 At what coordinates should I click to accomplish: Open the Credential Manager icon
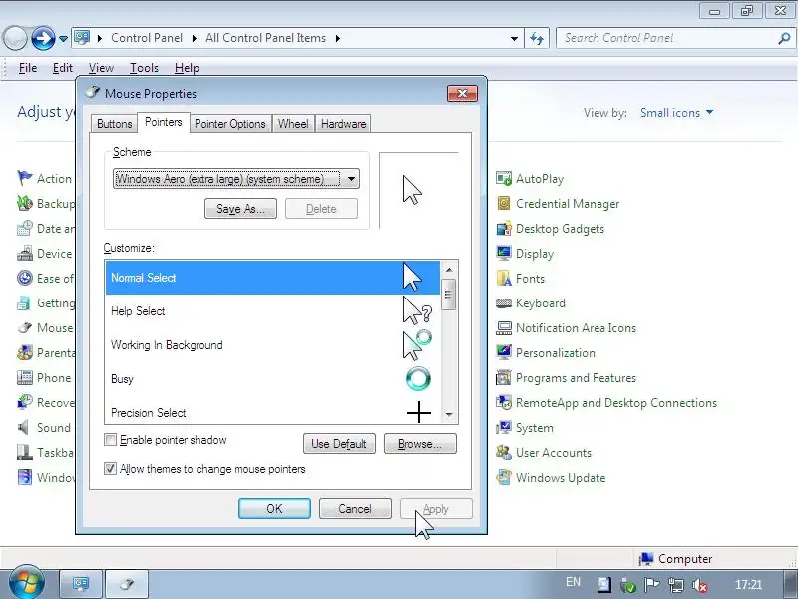point(504,204)
